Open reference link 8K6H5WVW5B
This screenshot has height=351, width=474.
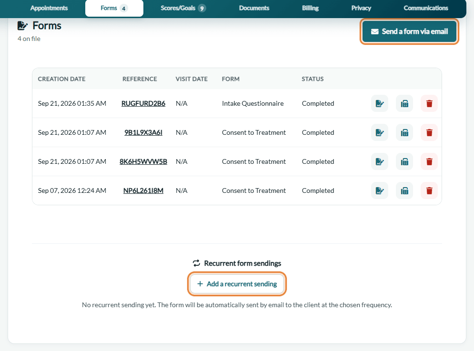pyautogui.click(x=143, y=161)
